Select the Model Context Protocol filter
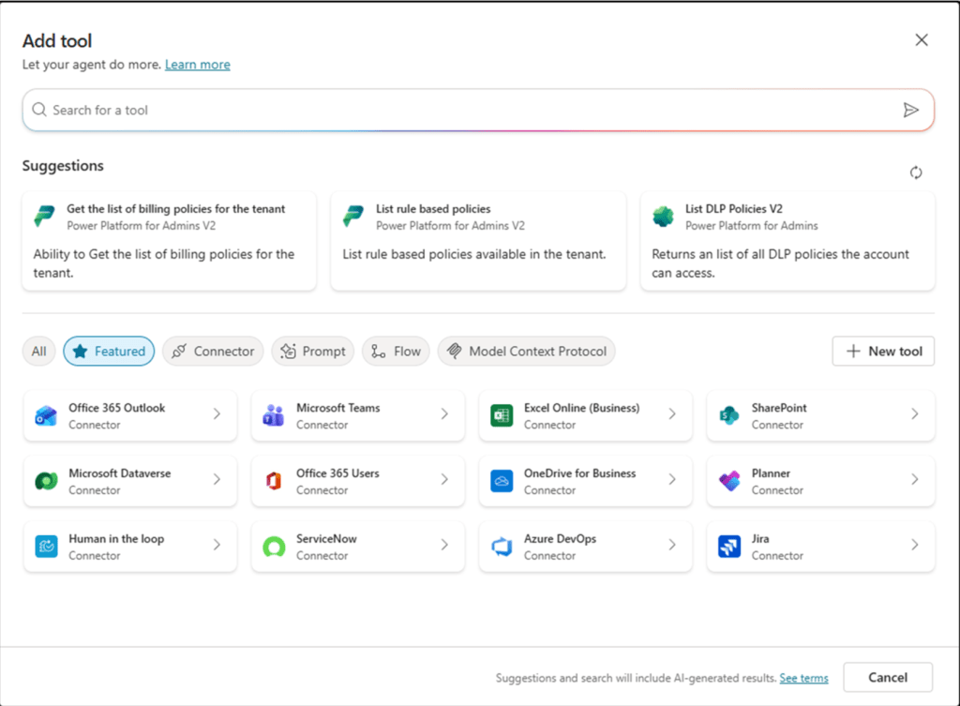The height and width of the screenshot is (706, 960). 526,352
